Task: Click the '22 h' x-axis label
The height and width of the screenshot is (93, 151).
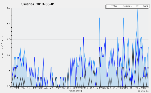Action: (x=138, y=88)
